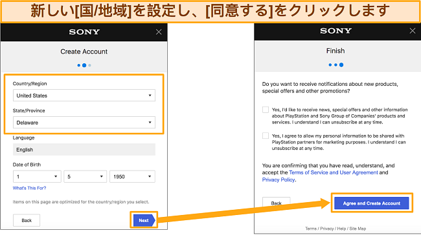Open the birth day dropdown showing 5
The width and height of the screenshot is (421, 235).
coord(85,176)
